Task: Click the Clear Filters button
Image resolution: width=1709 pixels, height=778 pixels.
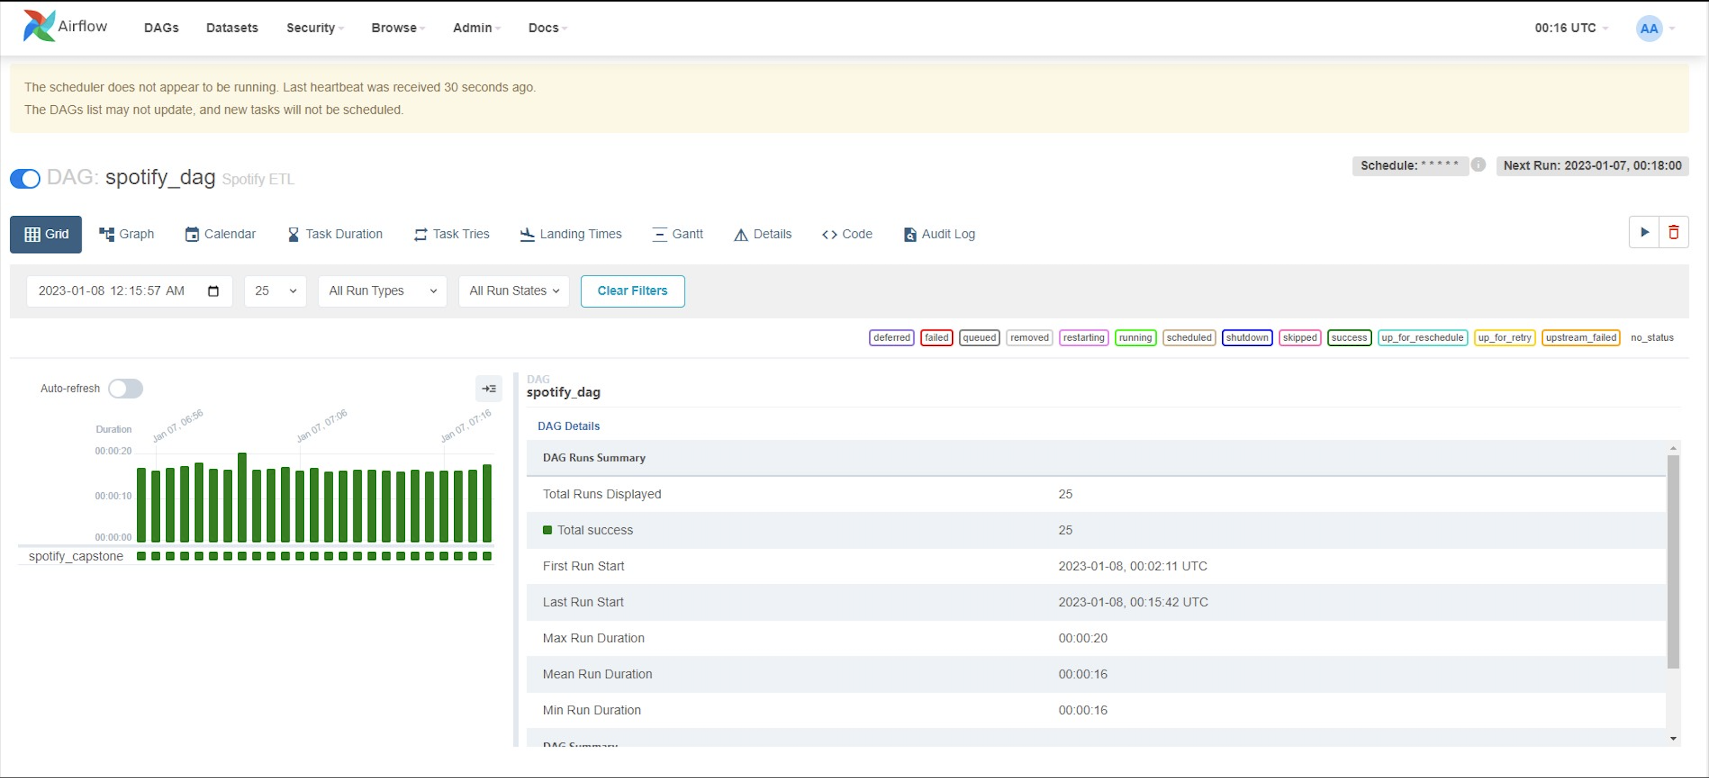Action: point(632,291)
